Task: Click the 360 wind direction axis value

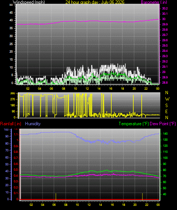Action: click(13, 93)
